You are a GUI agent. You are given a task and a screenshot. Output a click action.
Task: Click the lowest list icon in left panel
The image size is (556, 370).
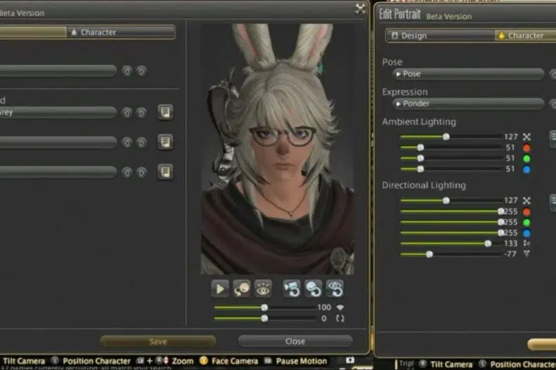point(165,171)
